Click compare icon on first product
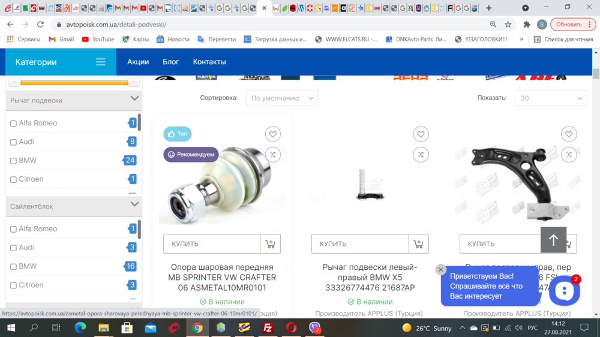This screenshot has width=600, height=337. tap(272, 155)
